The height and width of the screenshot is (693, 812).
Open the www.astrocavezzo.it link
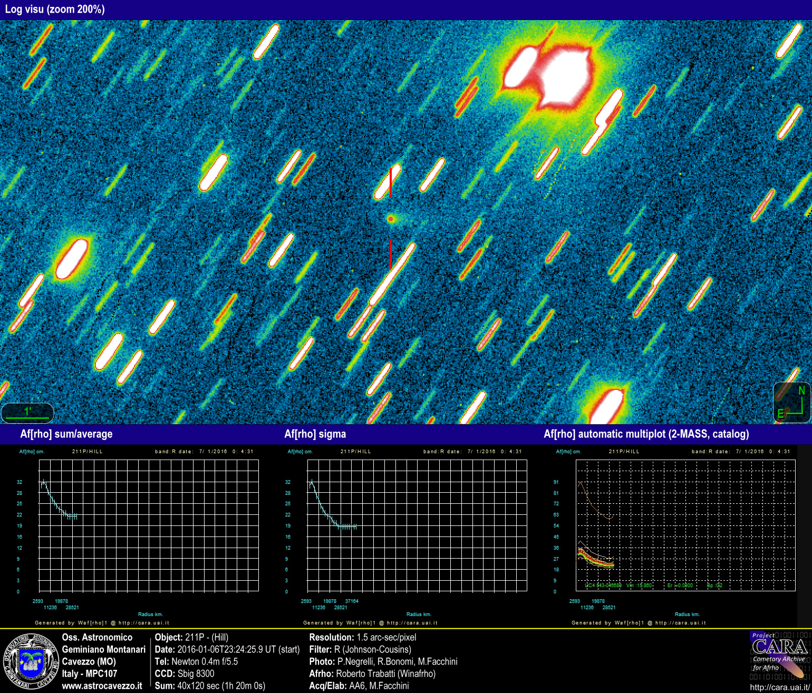[102, 686]
